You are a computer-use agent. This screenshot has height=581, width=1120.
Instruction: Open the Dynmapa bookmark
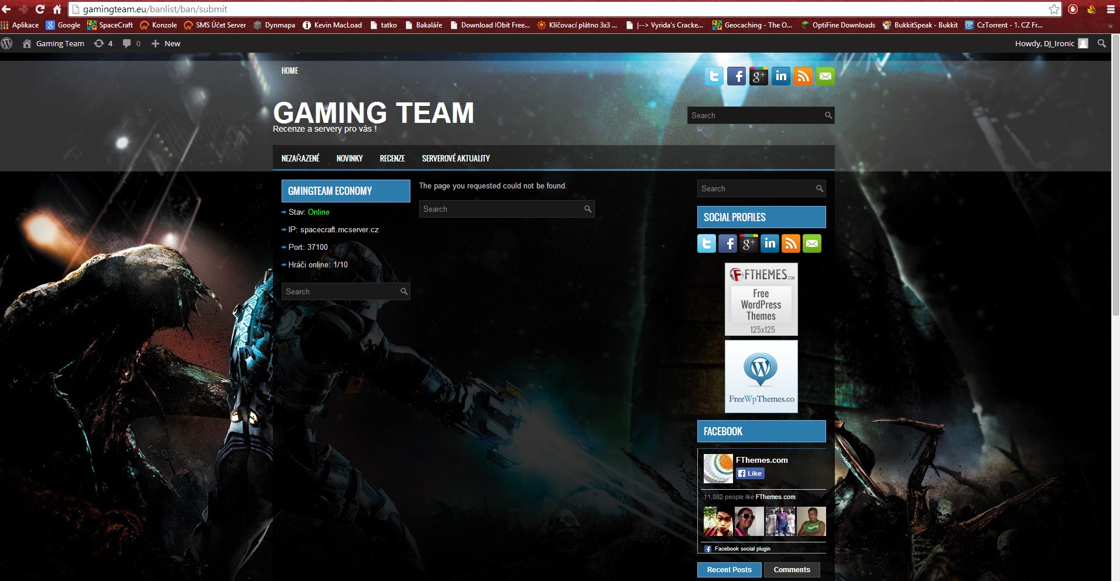pyautogui.click(x=274, y=25)
